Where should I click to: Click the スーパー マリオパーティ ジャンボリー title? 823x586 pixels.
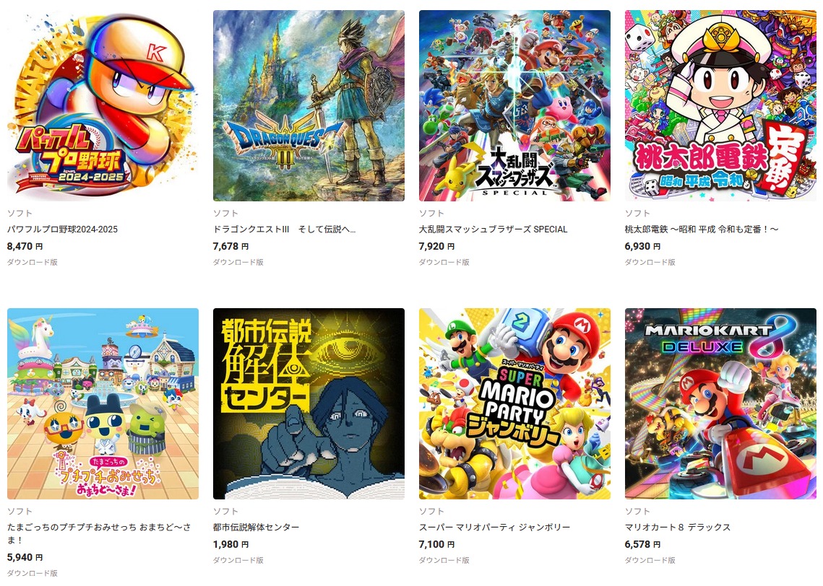[x=494, y=528]
